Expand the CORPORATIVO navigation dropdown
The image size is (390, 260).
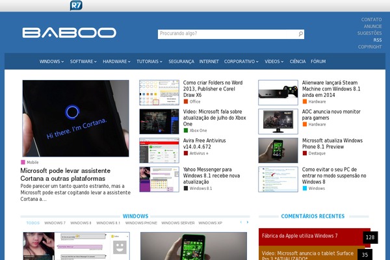click(x=241, y=62)
